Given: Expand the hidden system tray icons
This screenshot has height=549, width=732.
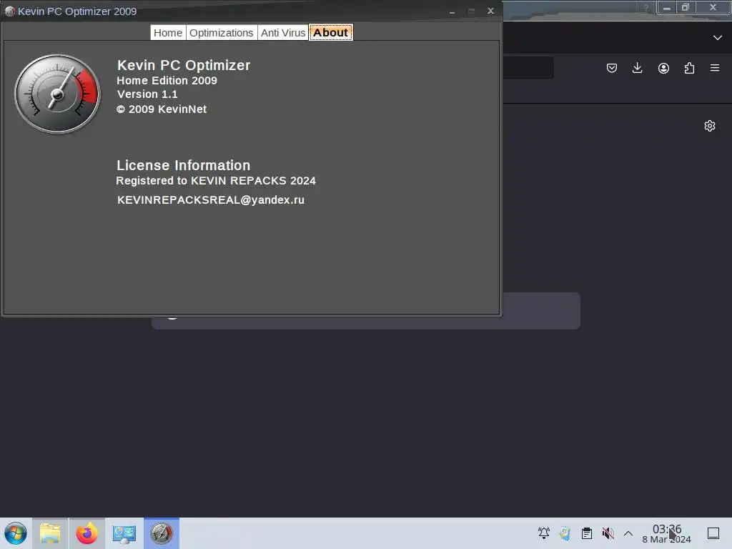Looking at the screenshot, I should pos(628,533).
